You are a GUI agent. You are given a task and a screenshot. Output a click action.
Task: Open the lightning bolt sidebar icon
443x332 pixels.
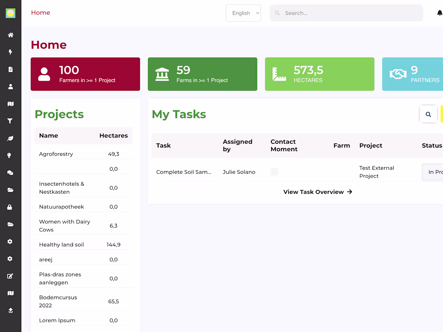11,52
